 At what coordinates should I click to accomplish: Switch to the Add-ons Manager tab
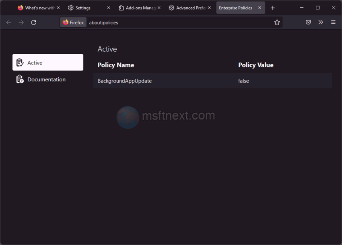click(137, 8)
